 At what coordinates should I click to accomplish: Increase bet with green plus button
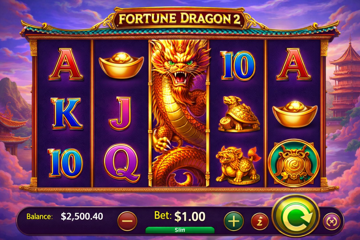234,221
